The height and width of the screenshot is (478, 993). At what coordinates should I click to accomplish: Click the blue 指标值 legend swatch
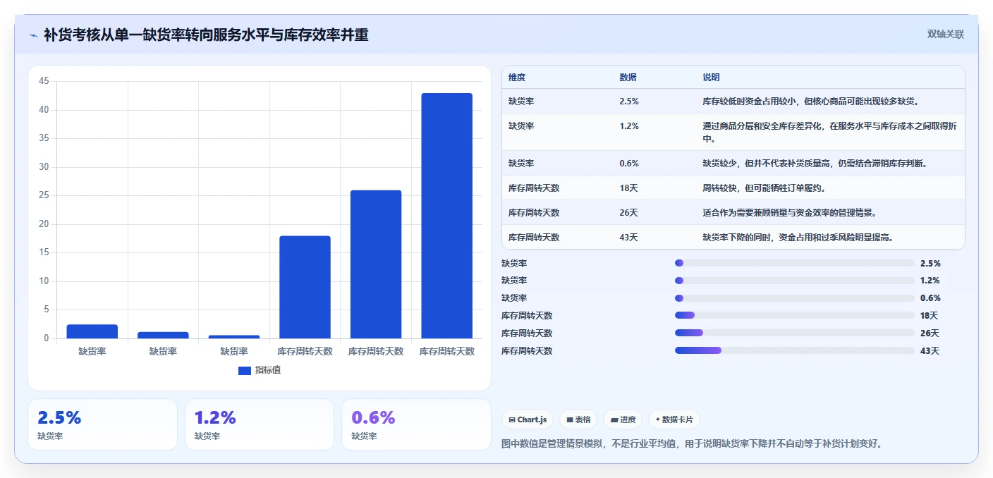click(245, 370)
